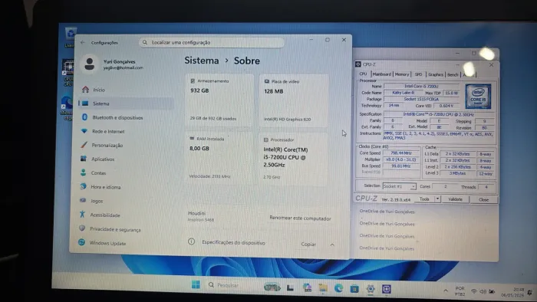
Task: Switch to the SPD tab in CPU-Z
Action: tap(419, 74)
